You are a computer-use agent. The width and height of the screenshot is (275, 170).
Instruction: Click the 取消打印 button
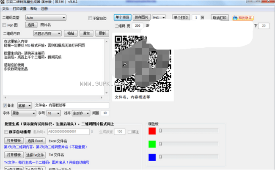pyautogui.click(x=220, y=17)
